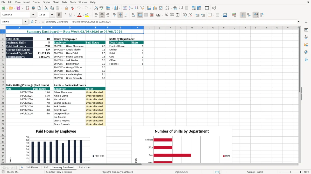
Task: Switch to Staff sheet tab
Action: 46,167
